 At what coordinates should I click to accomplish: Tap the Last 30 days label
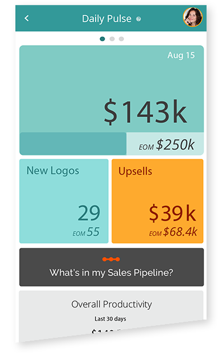tap(110, 319)
